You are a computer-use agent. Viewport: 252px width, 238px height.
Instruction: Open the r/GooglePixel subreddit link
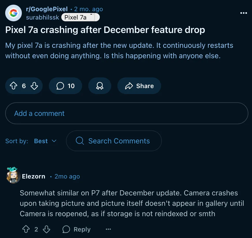tap(47, 9)
